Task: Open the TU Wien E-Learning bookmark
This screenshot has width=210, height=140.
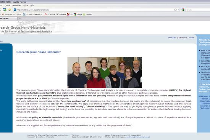Action: (x=33, y=15)
